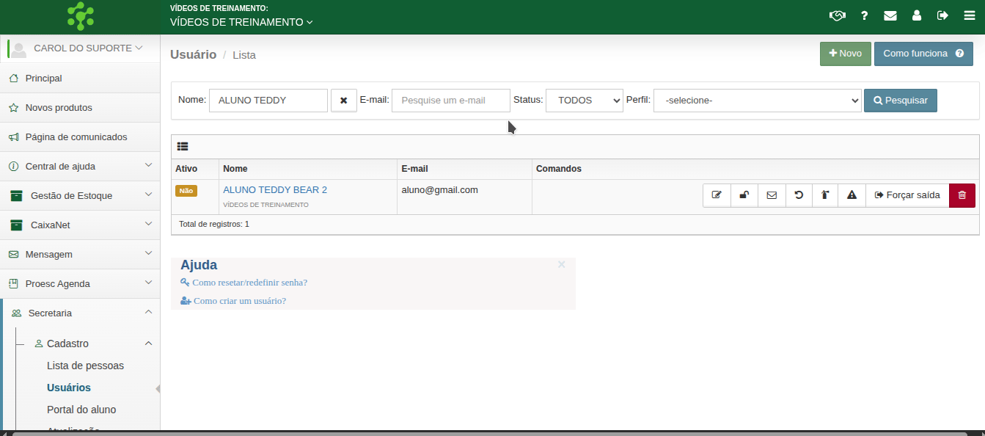The width and height of the screenshot is (985, 436).
Task: Click the warning triangle icon in Comandos
Action: (852, 195)
